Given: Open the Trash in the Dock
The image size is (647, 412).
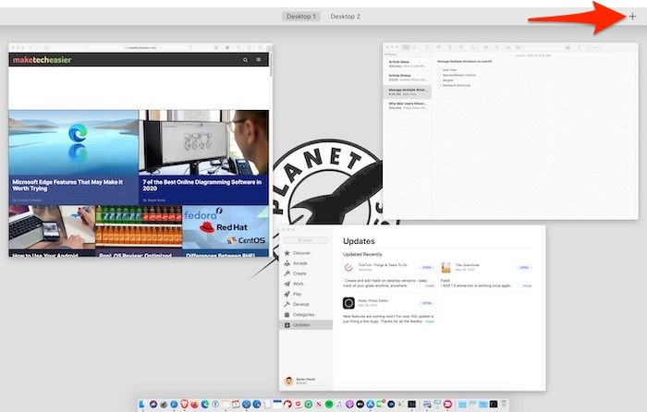Looking at the screenshot, I should tap(504, 405).
